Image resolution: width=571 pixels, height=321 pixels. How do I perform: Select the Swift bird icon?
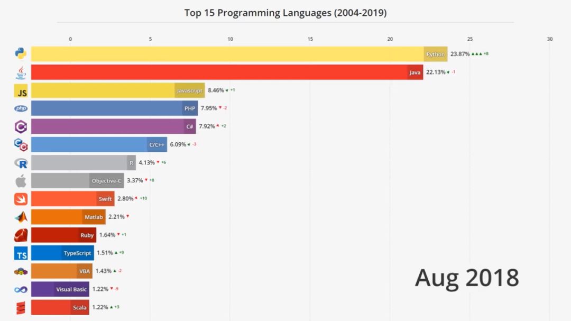click(x=20, y=198)
